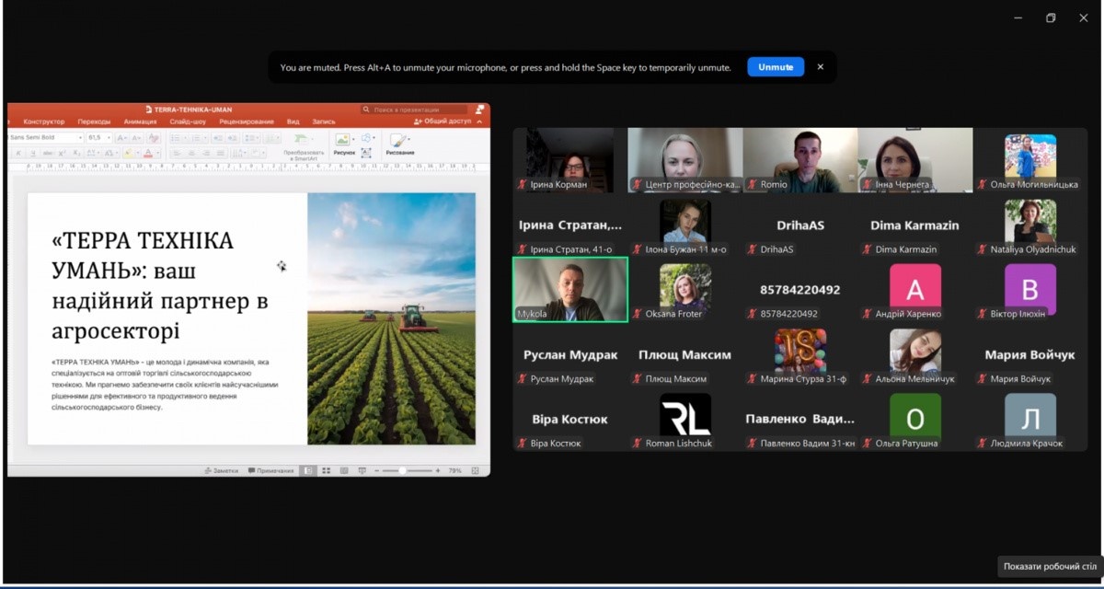Toggle underline formatting
Screen dimensions: 1104x589
(x=33, y=153)
